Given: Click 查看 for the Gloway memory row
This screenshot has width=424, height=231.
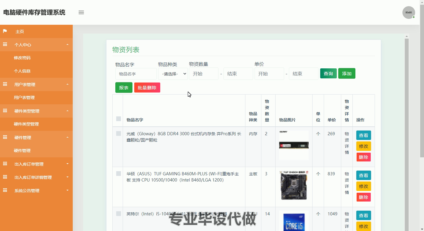Looking at the screenshot, I should (364, 135).
